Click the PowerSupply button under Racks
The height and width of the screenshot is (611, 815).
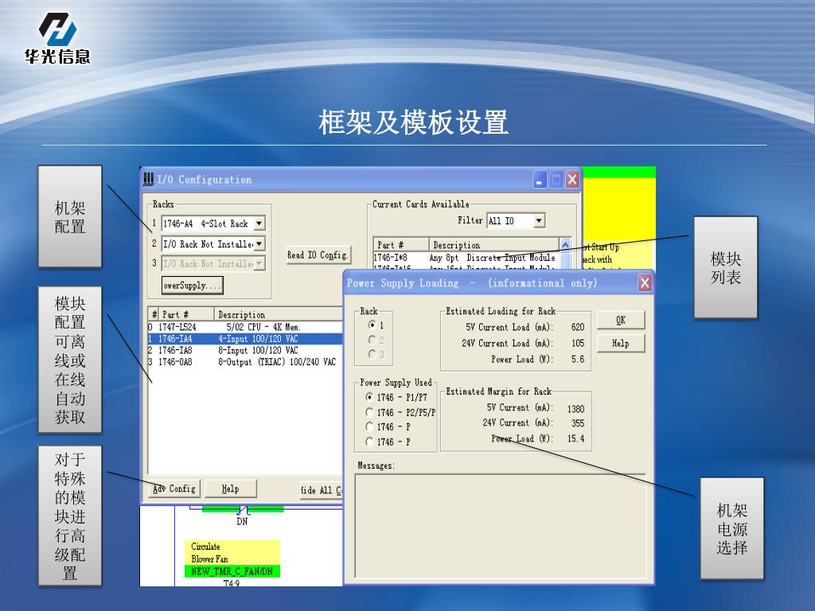pyautogui.click(x=193, y=286)
